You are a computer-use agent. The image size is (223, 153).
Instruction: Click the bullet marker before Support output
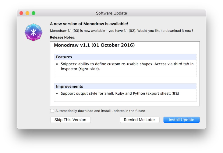click(57, 93)
